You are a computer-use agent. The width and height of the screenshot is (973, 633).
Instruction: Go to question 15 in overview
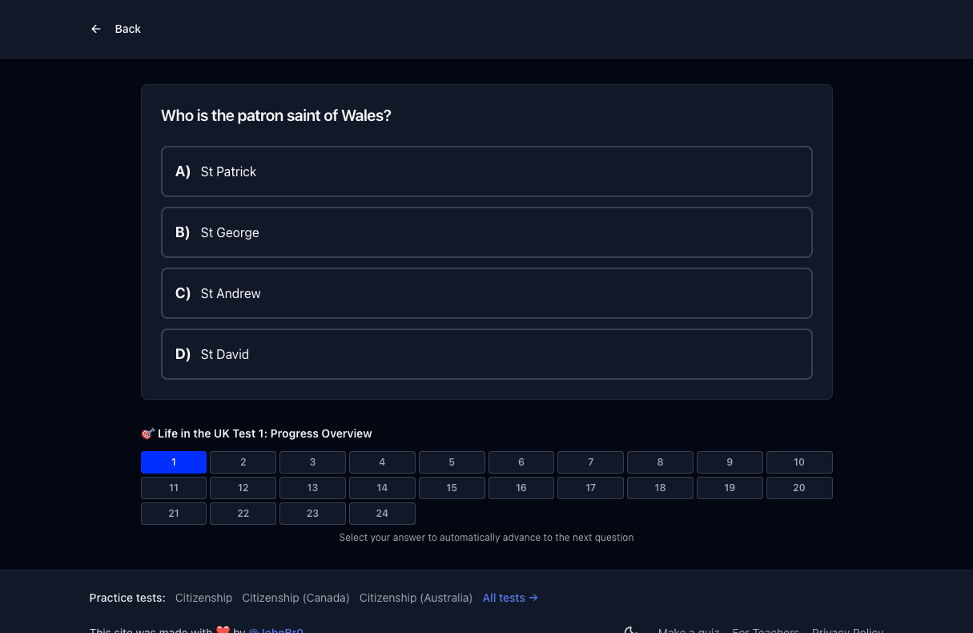coord(452,488)
